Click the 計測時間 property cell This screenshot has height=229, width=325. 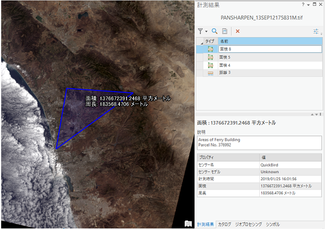[x=228, y=179]
